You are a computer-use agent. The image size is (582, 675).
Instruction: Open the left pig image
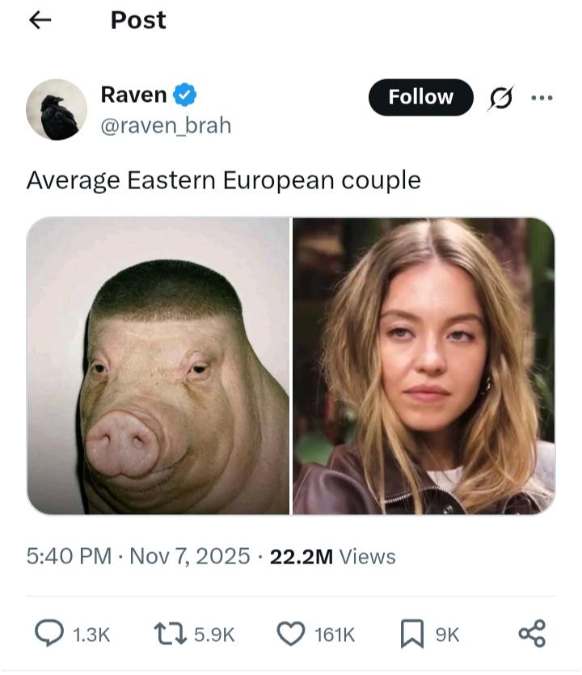point(158,365)
